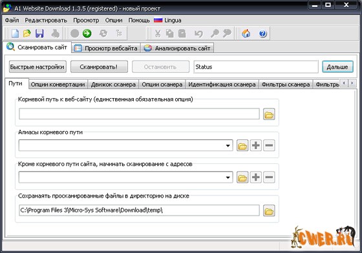This screenshot has width=362, height=253.
Task: Click the home icon in toolbar
Action: pos(246,34)
